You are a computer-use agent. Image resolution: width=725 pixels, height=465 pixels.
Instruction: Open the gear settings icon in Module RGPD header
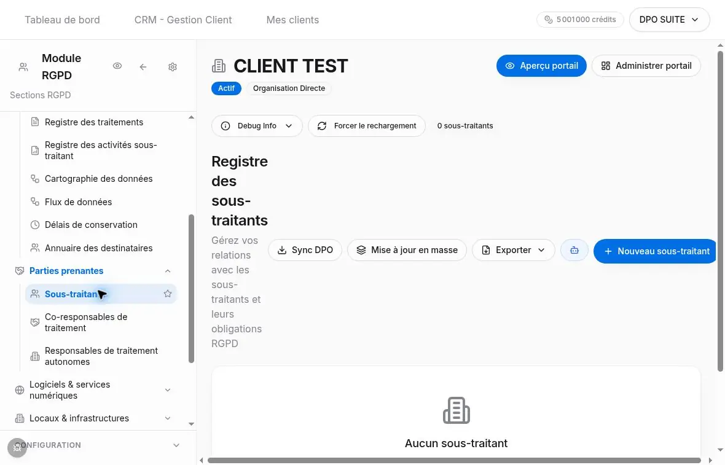point(173,66)
